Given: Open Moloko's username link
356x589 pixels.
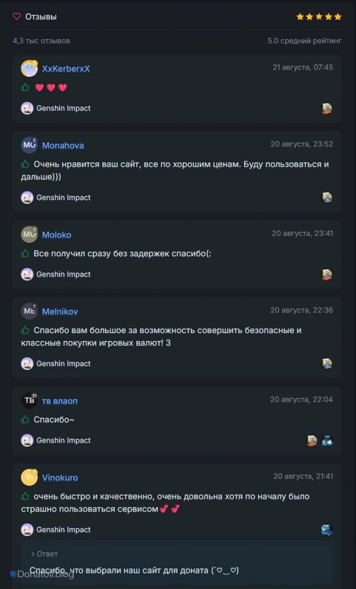Looking at the screenshot, I should click(x=56, y=235).
